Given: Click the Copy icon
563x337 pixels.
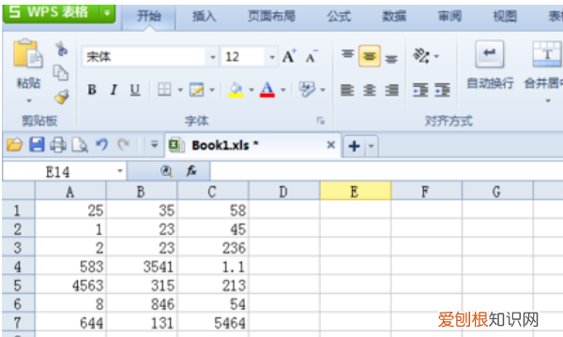Looking at the screenshot, I should pyautogui.click(x=61, y=73).
